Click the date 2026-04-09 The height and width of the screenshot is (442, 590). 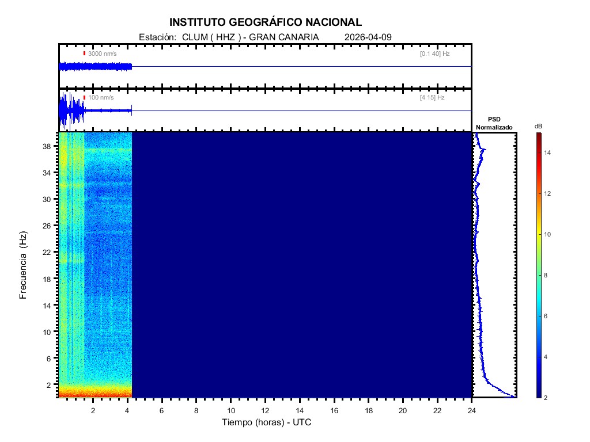[x=368, y=37]
